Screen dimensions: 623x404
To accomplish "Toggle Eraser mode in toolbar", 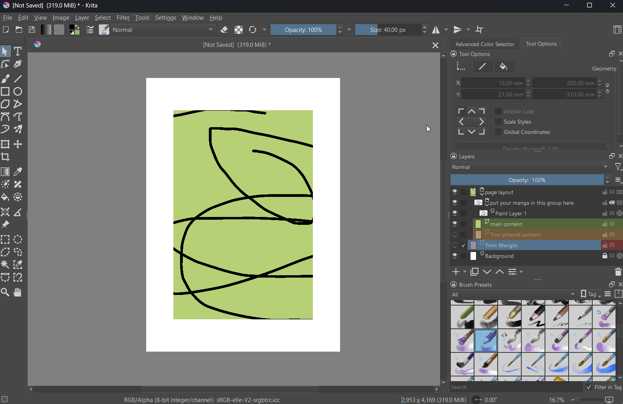I will pyautogui.click(x=225, y=30).
